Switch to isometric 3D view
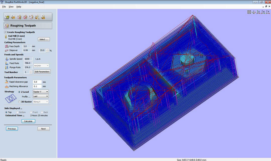Viewport: 271px width, 161px height. coord(253,12)
